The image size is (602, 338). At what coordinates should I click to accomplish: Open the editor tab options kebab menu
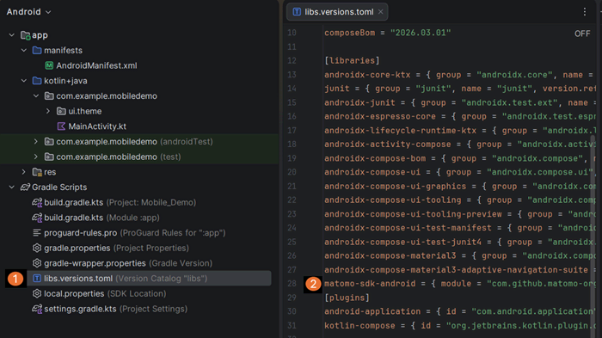[x=584, y=12]
